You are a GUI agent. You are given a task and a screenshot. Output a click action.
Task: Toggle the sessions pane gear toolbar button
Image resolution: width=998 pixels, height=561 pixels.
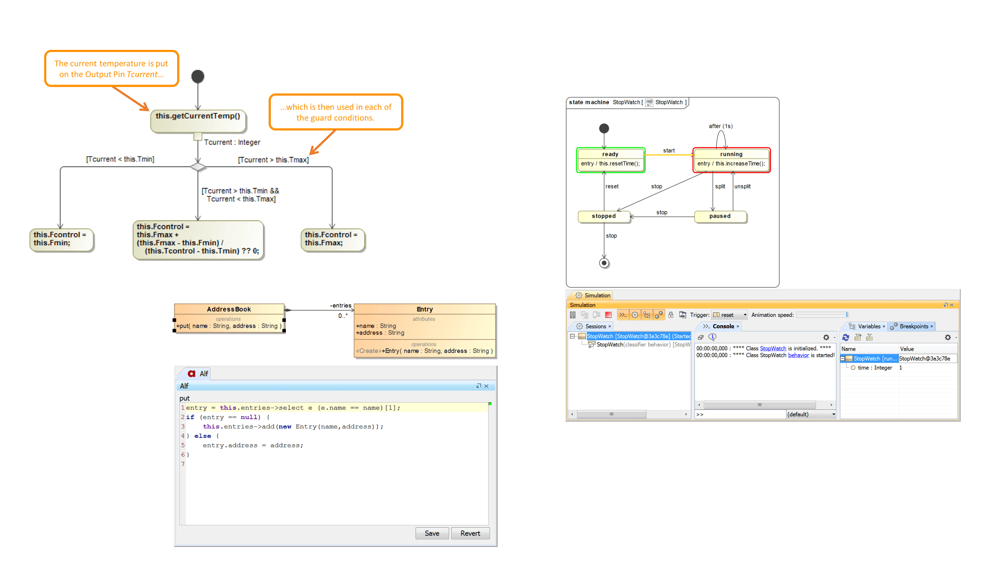pyautogui.click(x=635, y=315)
